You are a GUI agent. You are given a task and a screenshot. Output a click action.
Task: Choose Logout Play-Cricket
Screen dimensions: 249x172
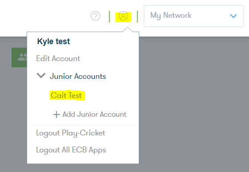(x=71, y=133)
